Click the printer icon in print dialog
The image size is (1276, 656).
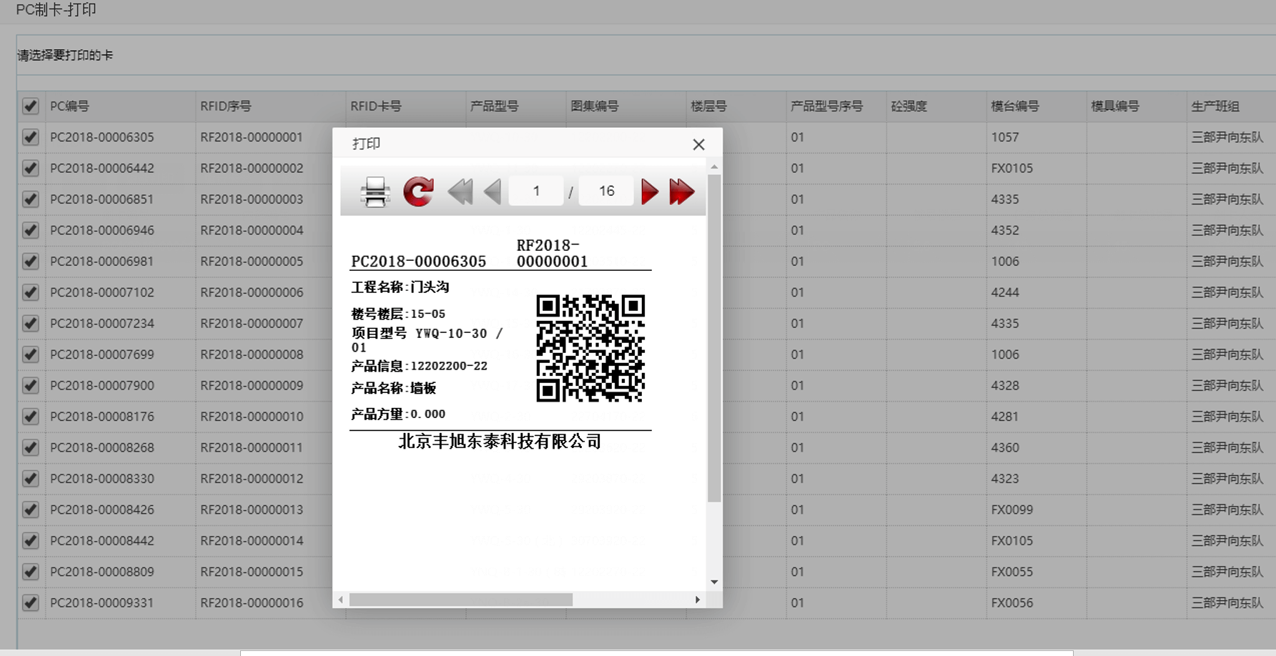[375, 192]
